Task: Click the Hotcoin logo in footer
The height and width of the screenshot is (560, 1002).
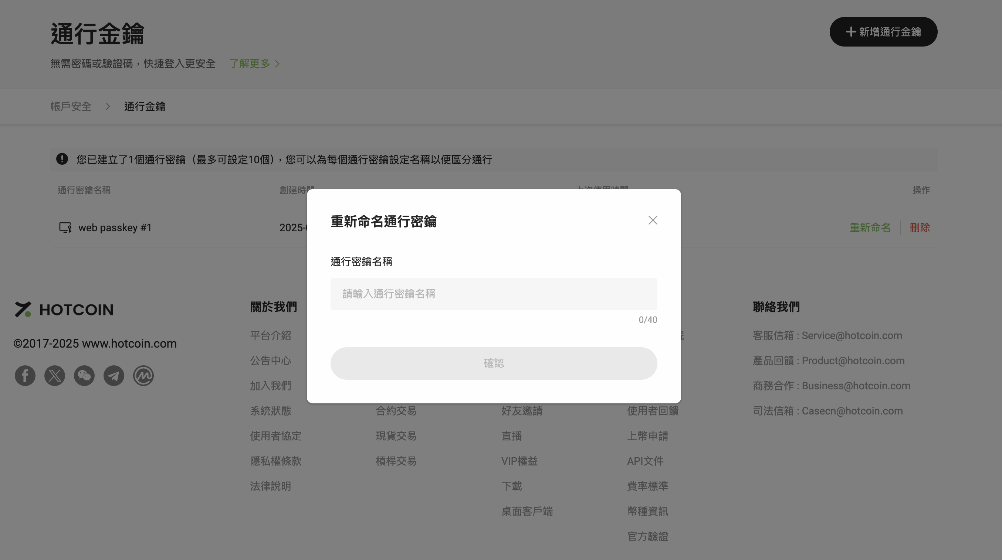Action: coord(64,309)
